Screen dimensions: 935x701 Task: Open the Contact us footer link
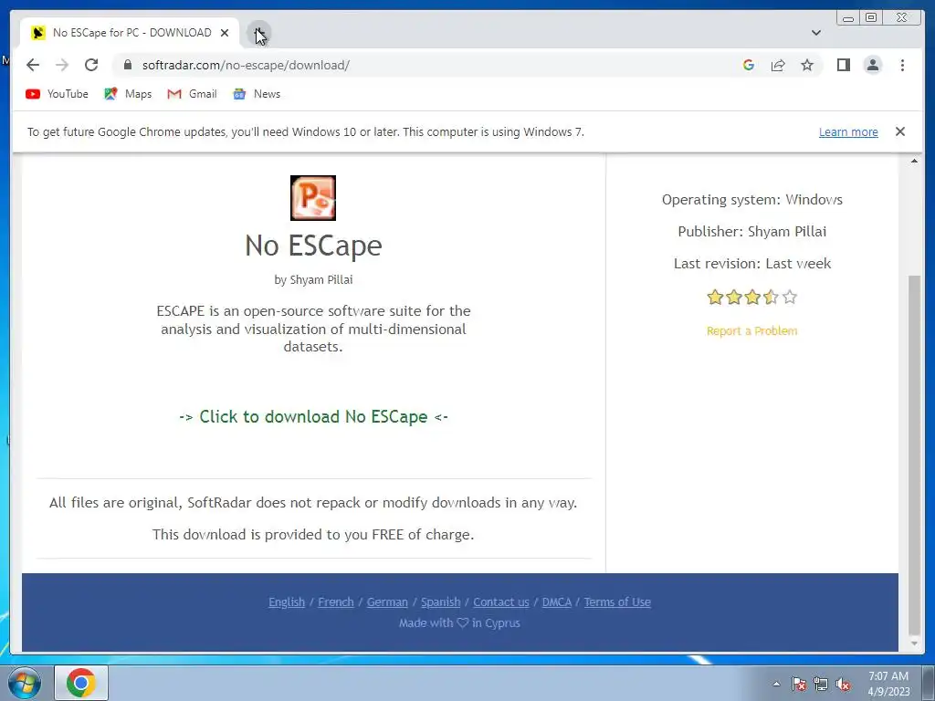point(501,602)
